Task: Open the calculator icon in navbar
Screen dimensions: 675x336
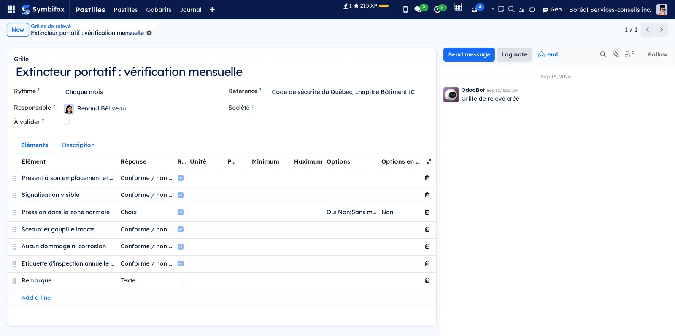Action: (458, 7)
